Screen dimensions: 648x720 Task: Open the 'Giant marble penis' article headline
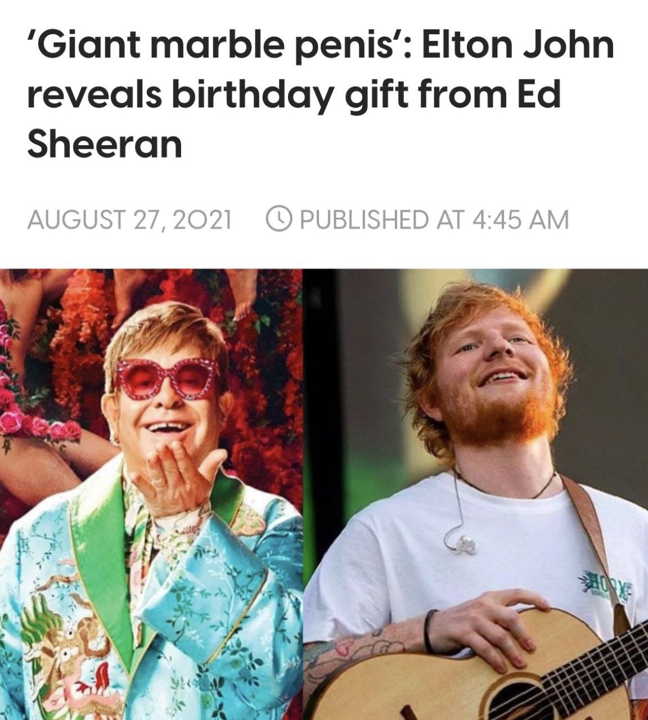(x=321, y=94)
